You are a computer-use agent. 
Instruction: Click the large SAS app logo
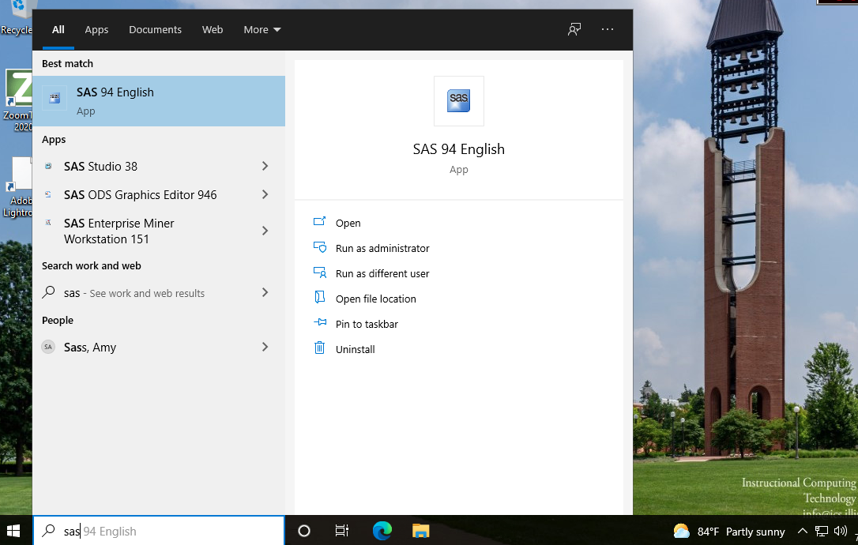pyautogui.click(x=458, y=100)
